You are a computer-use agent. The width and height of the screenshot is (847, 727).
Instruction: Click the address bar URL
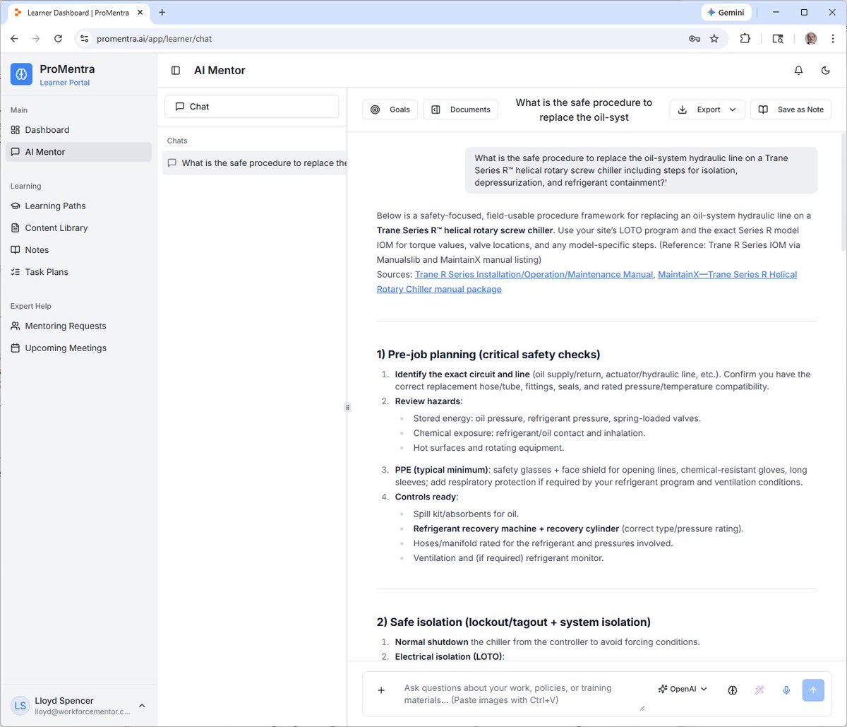(155, 39)
